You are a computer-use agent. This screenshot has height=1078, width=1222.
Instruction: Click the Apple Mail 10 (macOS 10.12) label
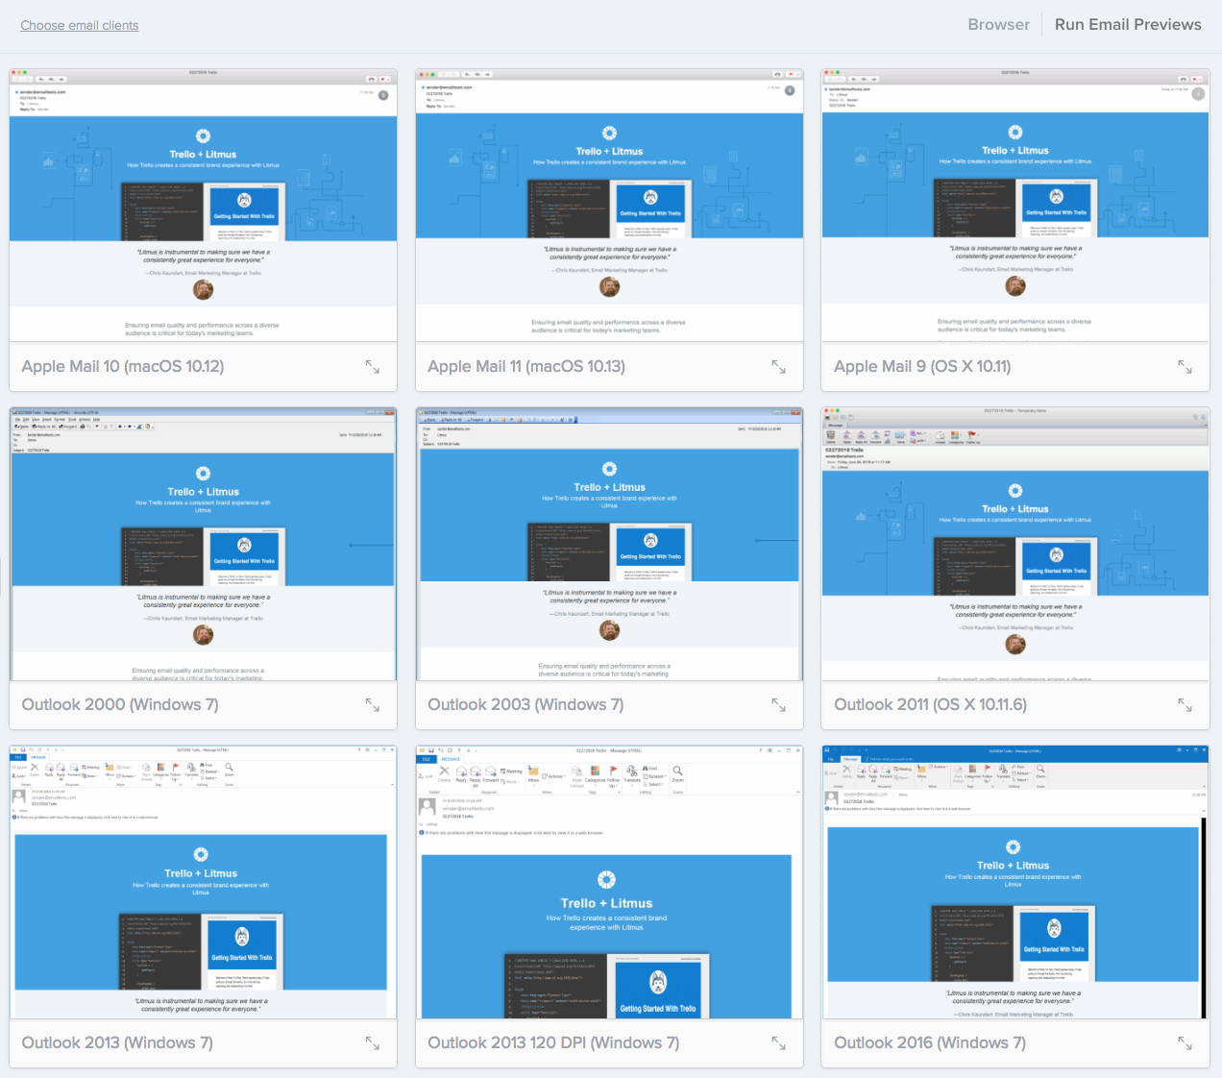[x=123, y=367]
